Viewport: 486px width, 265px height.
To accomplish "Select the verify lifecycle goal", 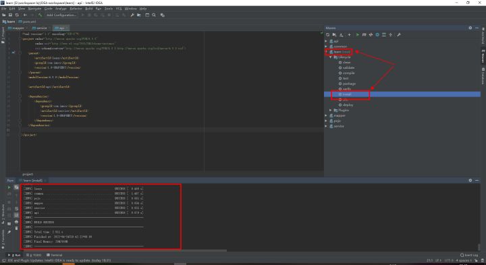I will (x=345, y=89).
